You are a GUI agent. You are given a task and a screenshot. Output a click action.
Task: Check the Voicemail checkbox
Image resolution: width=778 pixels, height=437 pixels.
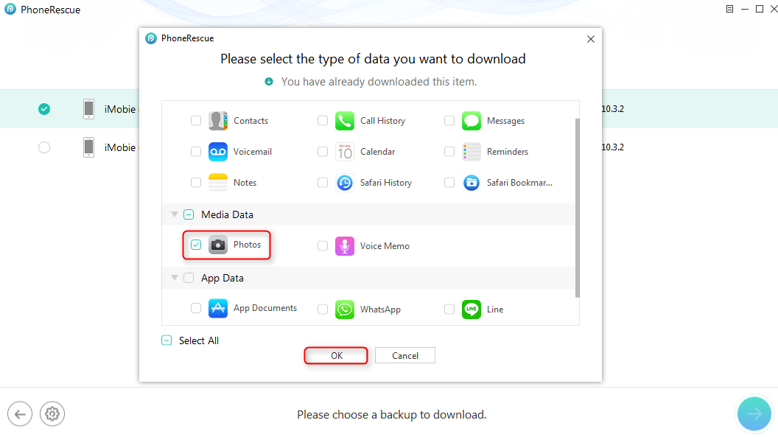tap(196, 152)
